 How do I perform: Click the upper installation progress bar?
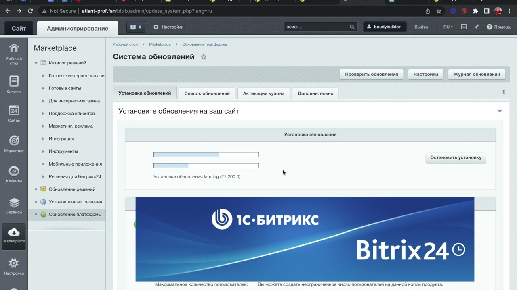tap(206, 155)
